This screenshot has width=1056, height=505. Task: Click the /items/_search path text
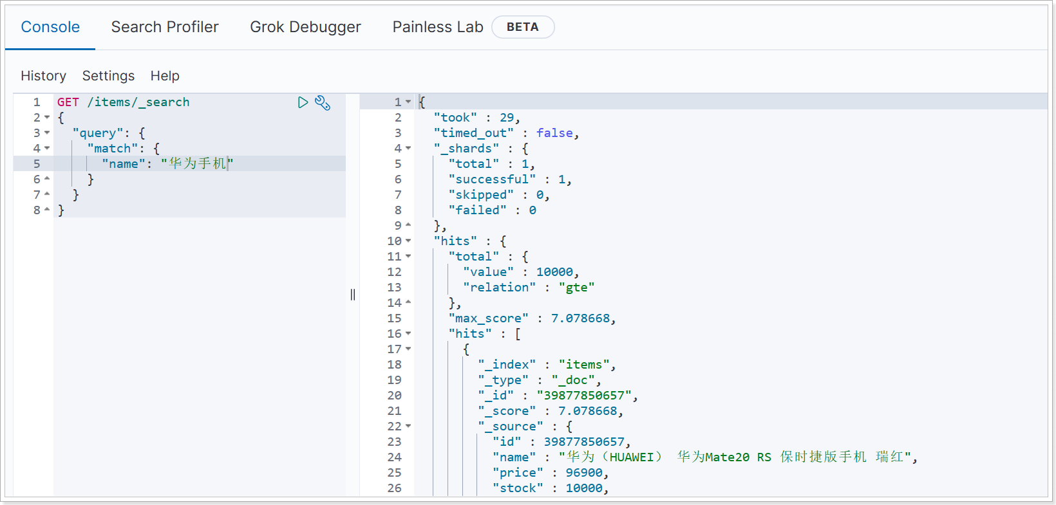[x=138, y=102]
